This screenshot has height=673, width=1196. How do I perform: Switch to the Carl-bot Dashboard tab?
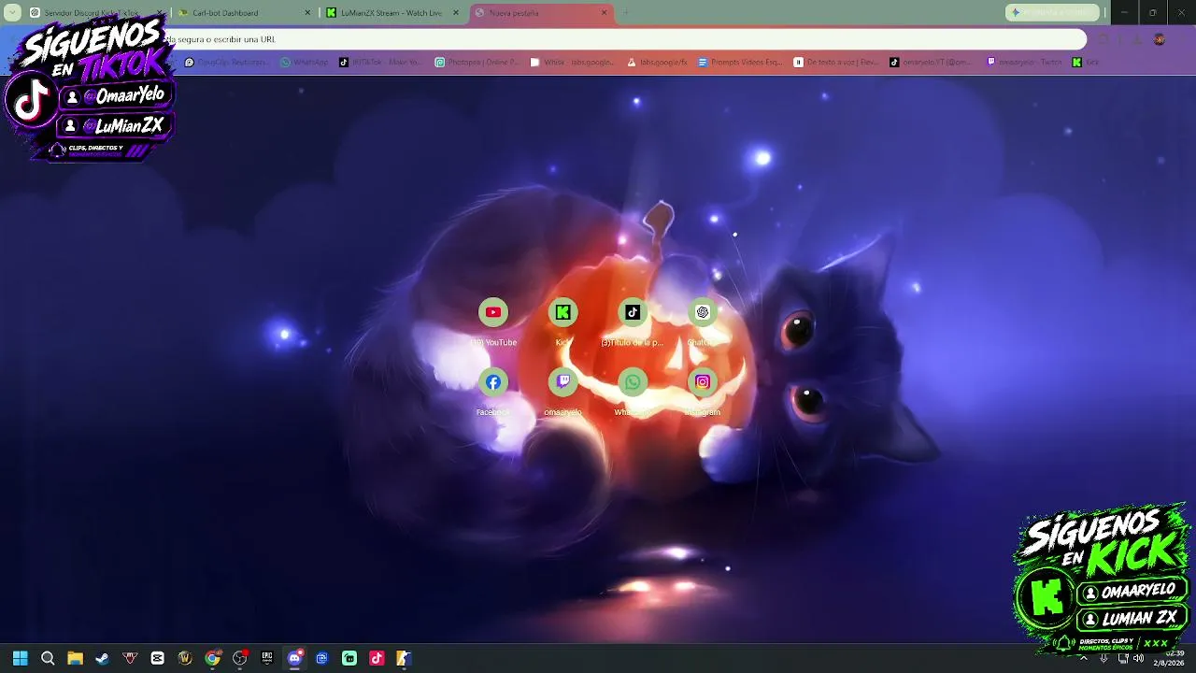(245, 13)
